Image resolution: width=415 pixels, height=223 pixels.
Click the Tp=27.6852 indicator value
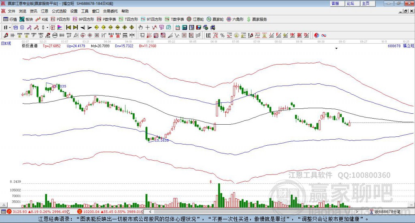[x=51, y=46]
